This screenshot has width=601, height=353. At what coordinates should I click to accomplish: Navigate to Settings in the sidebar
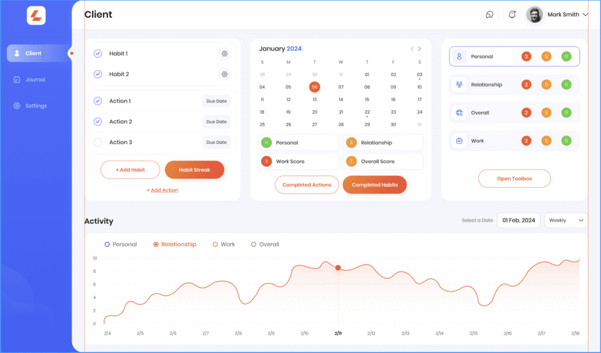tap(35, 106)
